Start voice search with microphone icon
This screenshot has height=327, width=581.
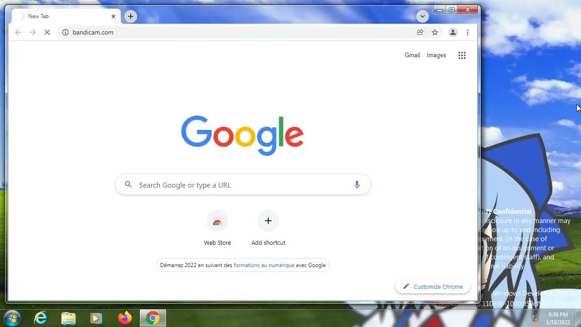click(357, 184)
